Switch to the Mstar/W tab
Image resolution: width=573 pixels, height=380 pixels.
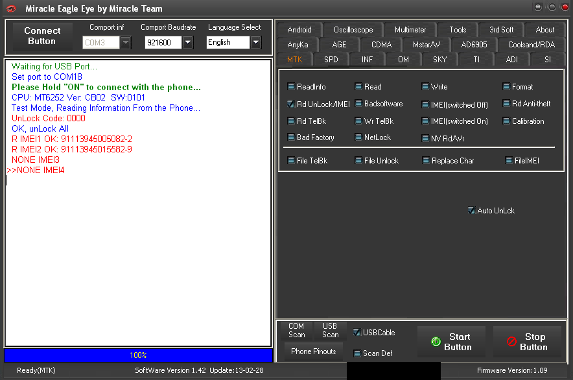coord(426,45)
